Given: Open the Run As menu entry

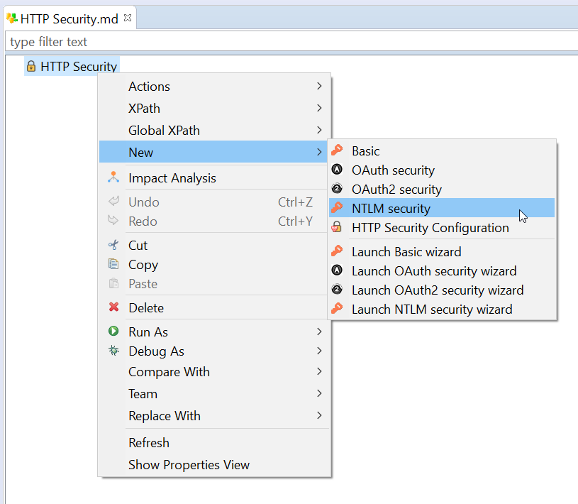Looking at the screenshot, I should (x=213, y=332).
